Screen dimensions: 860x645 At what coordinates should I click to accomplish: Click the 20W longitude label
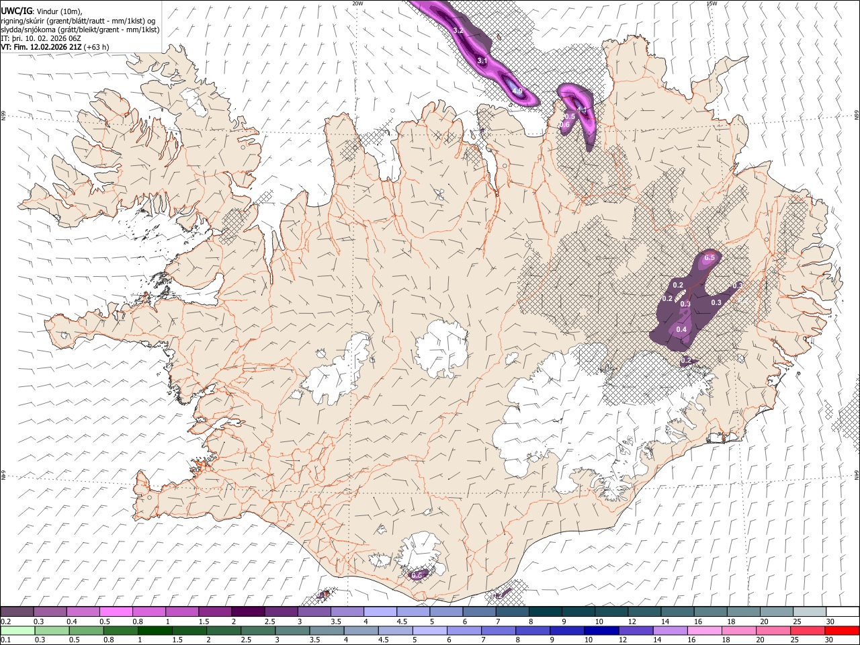tap(357, 3)
